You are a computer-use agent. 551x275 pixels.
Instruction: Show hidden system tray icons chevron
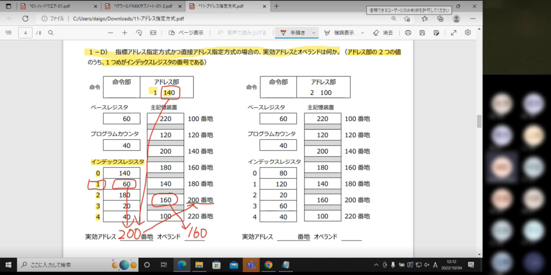(x=377, y=265)
